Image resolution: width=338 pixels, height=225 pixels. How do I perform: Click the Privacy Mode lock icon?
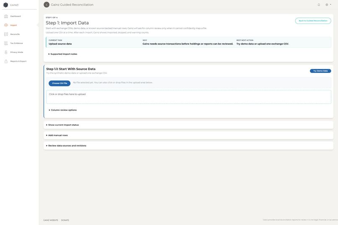pyautogui.click(x=6, y=52)
